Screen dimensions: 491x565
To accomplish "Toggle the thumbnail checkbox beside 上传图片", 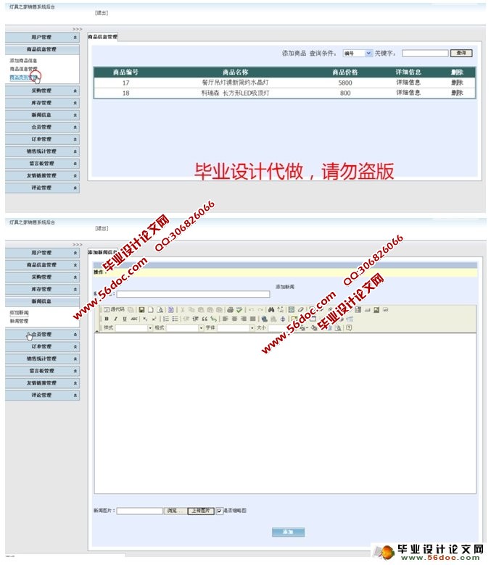I will (219, 511).
